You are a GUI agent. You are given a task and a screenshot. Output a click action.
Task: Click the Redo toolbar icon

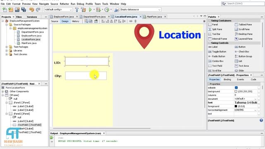[38, 10]
